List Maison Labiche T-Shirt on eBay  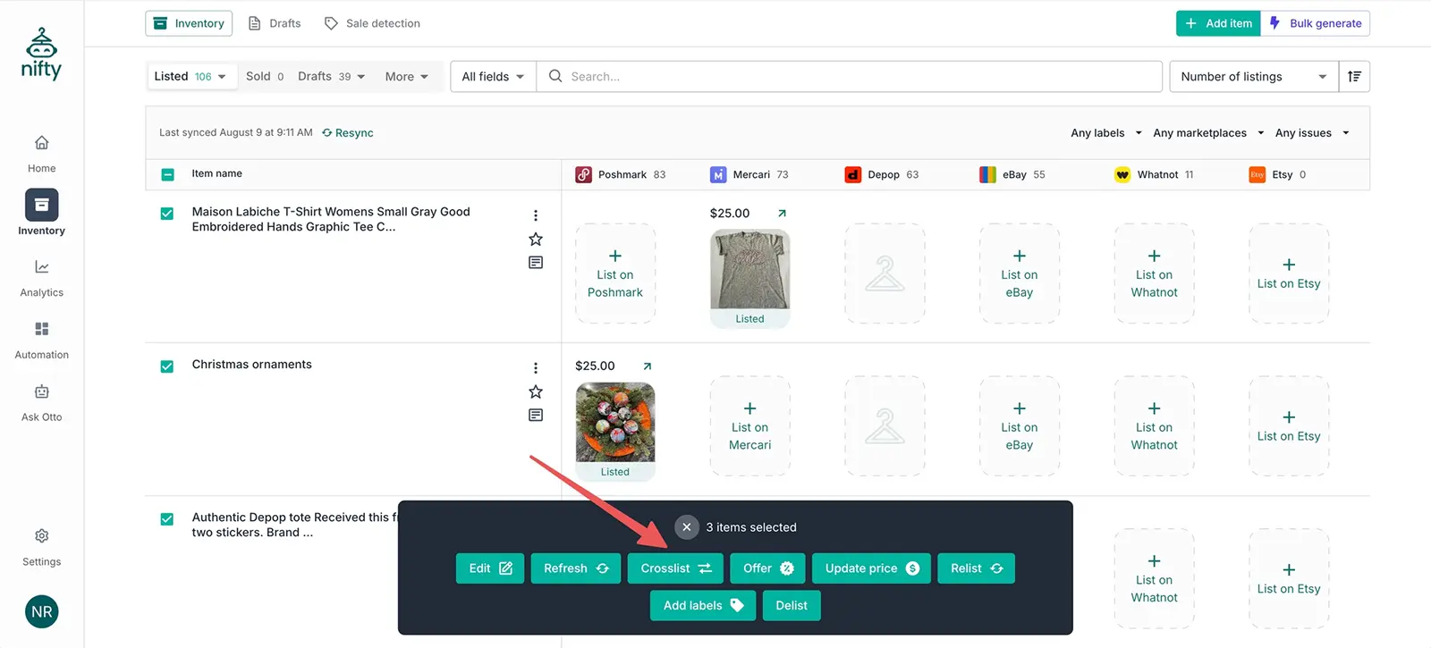[x=1020, y=274]
